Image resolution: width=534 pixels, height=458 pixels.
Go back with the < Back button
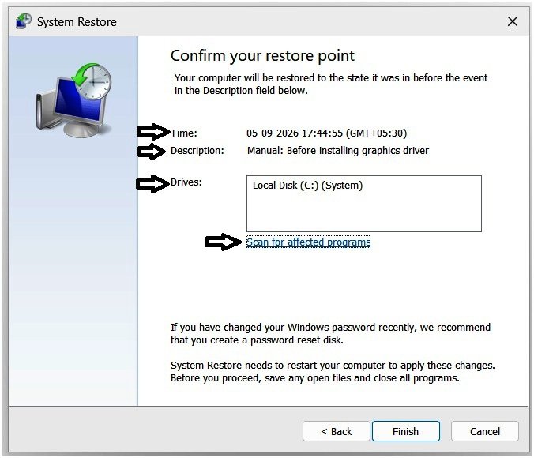(x=337, y=431)
